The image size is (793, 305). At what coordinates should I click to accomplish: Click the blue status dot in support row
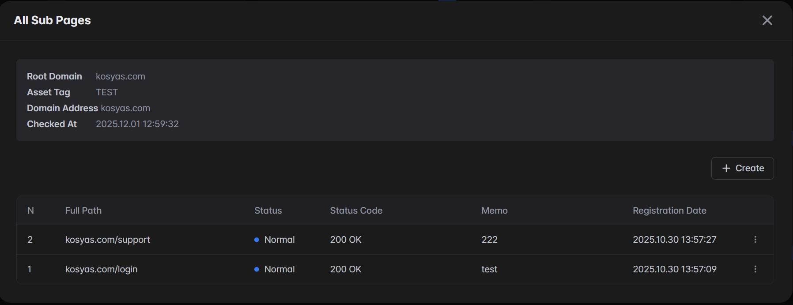[x=257, y=240]
